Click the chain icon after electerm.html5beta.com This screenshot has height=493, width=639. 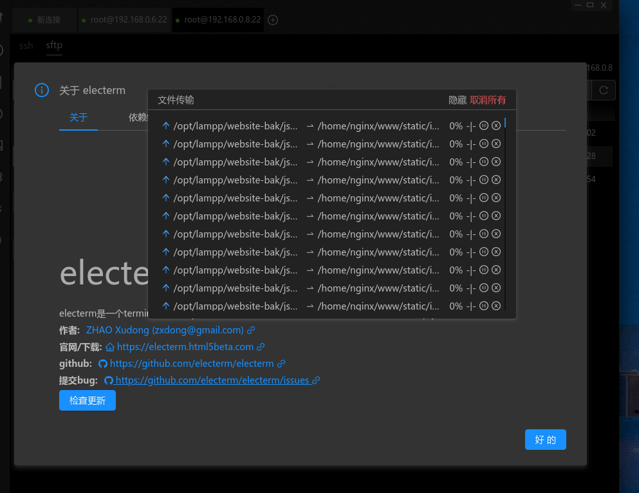point(261,347)
